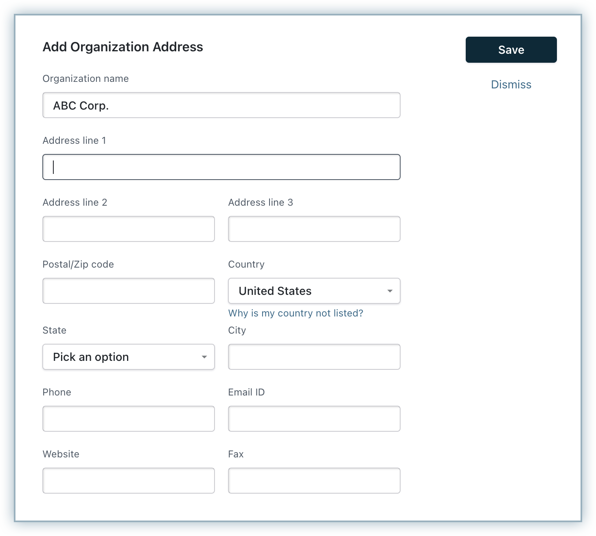Select the Address line 2 input box
The width and height of the screenshot is (596, 536).
point(129,229)
